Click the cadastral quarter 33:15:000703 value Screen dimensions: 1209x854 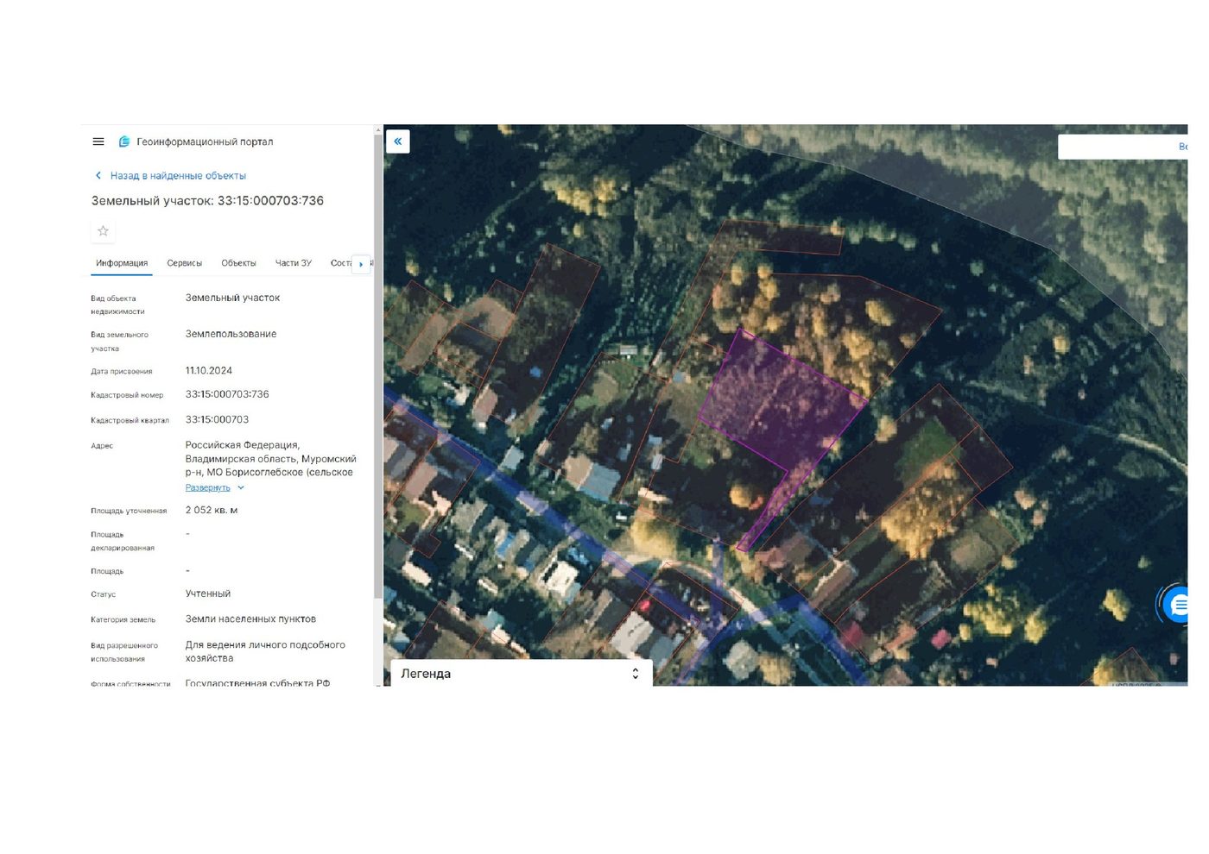[217, 419]
